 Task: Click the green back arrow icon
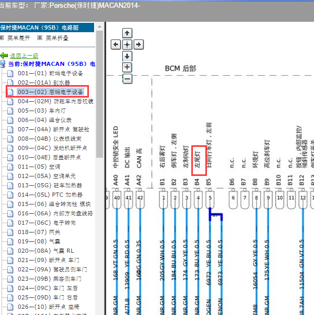pyautogui.click(x=4, y=56)
